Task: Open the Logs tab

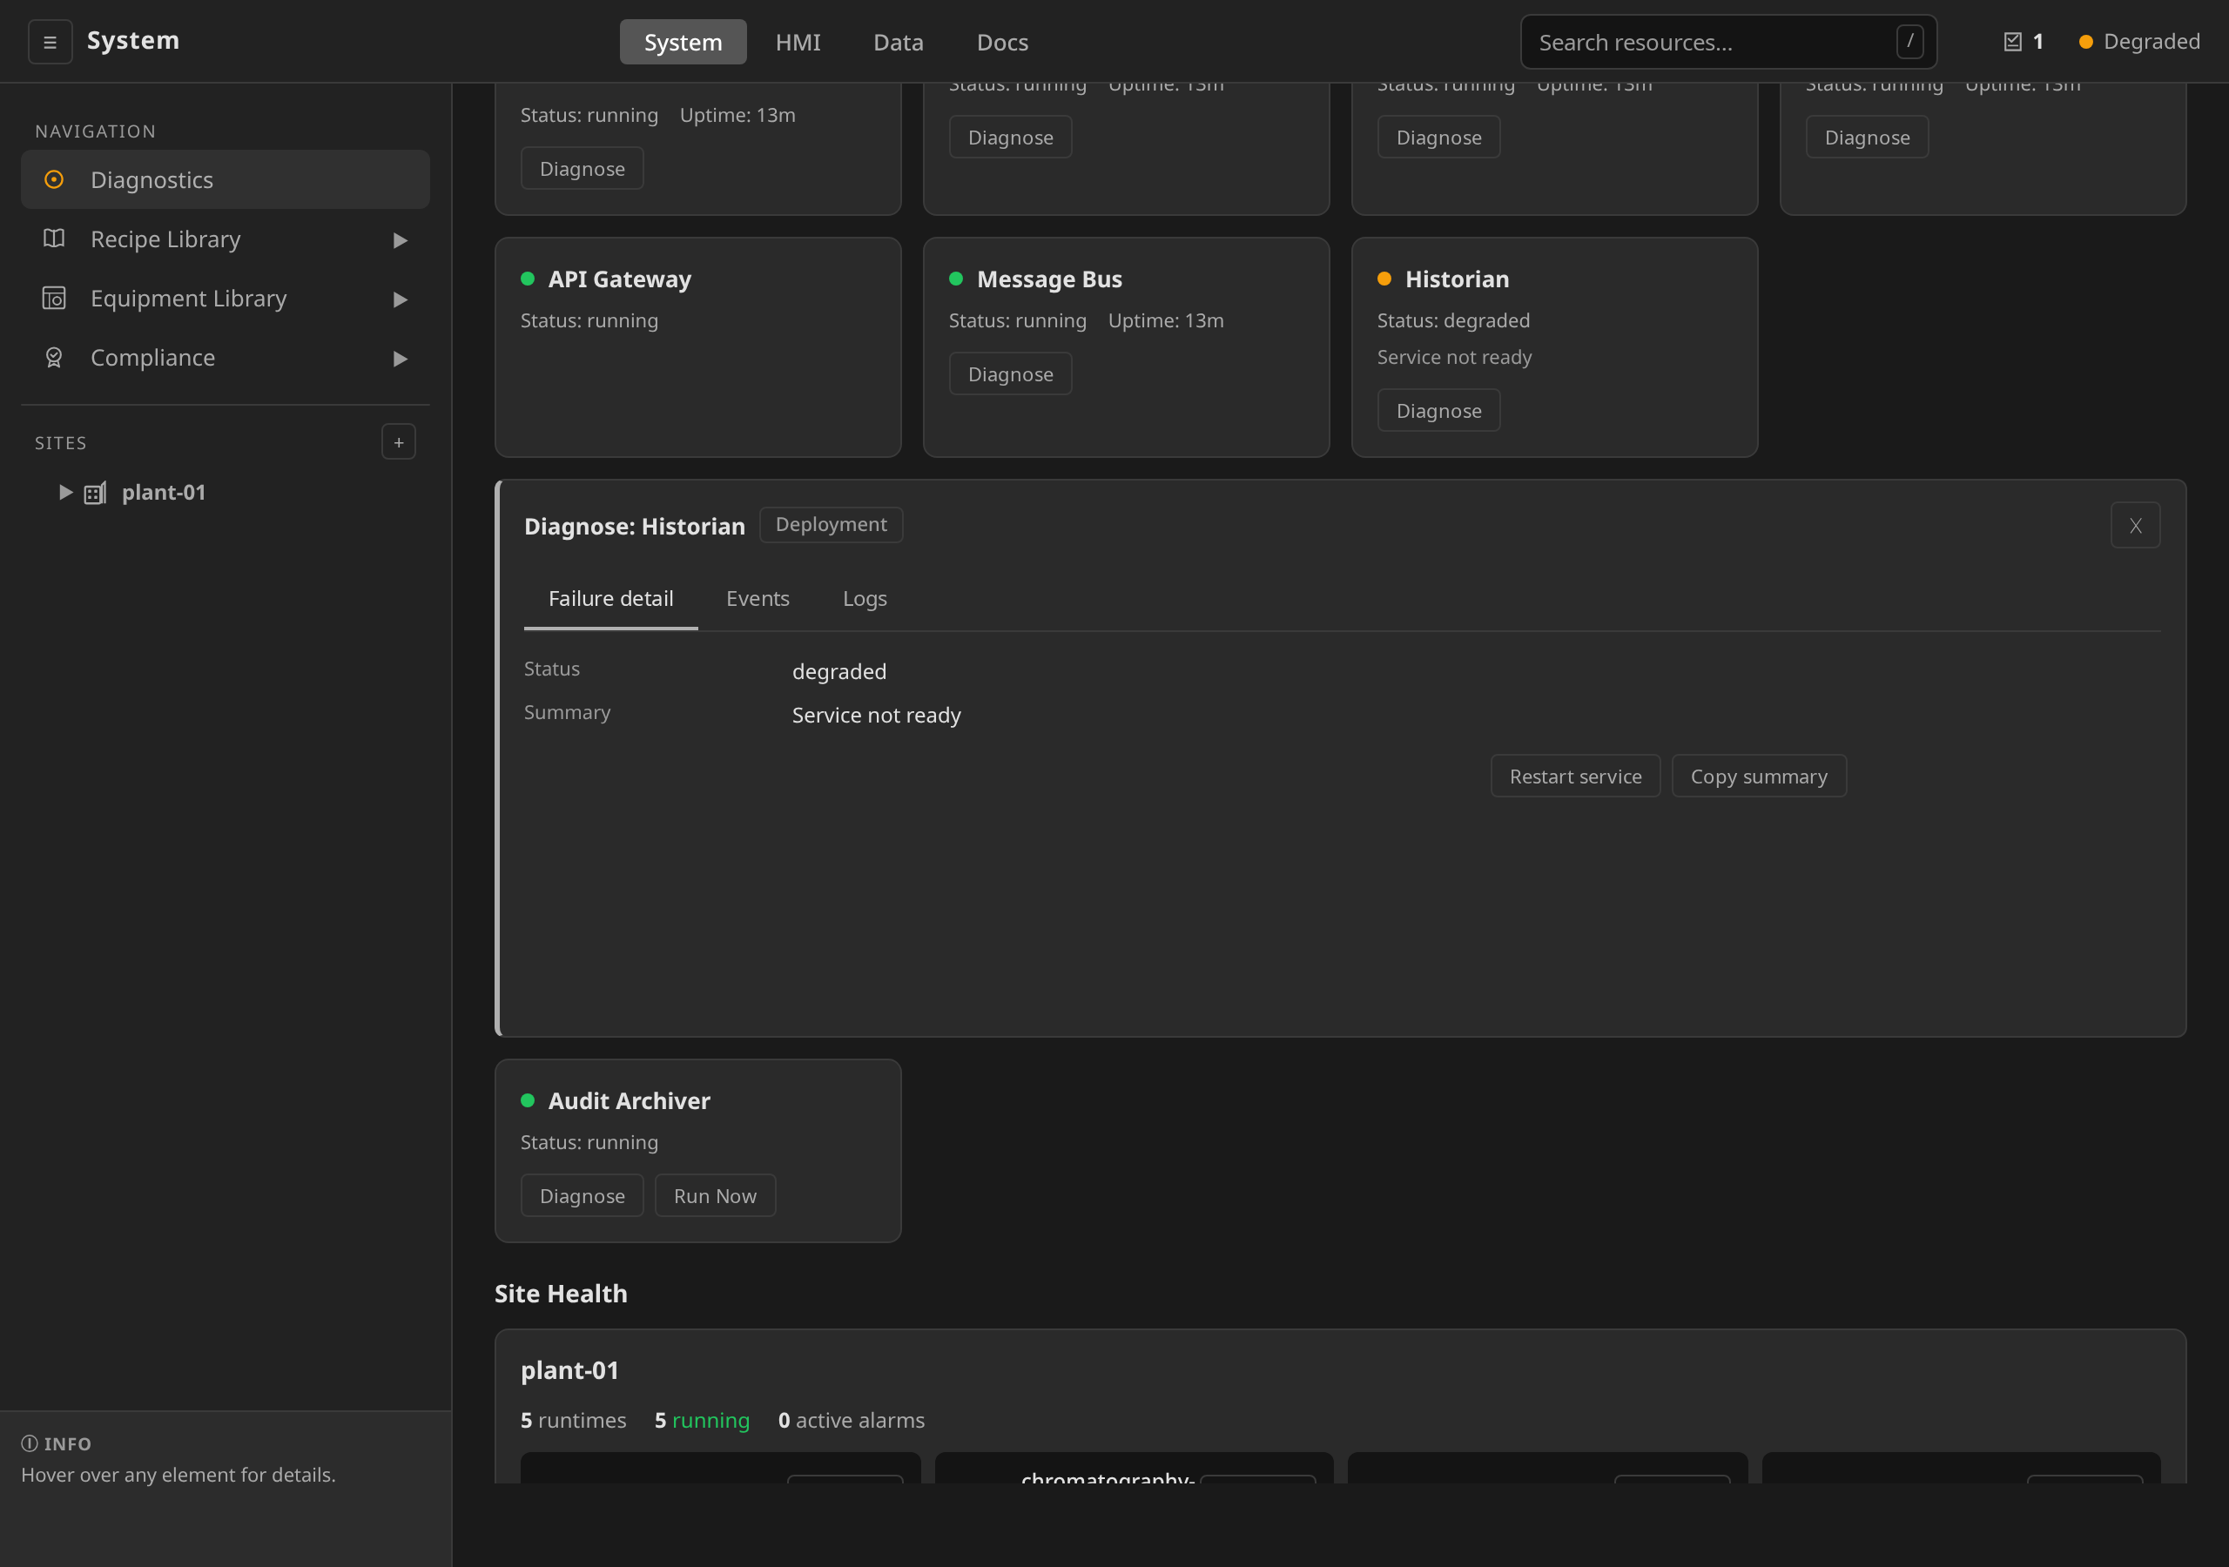Action: [864, 598]
